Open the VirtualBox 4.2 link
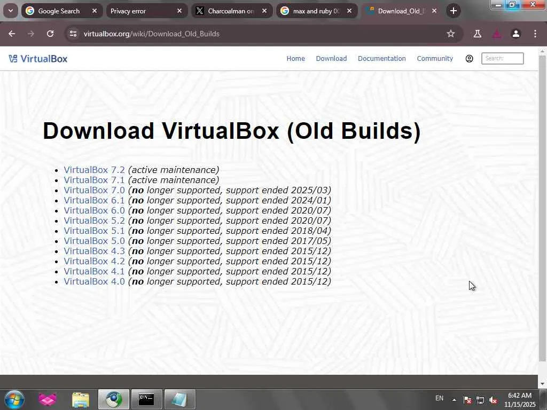This screenshot has height=410, width=547. click(x=94, y=261)
